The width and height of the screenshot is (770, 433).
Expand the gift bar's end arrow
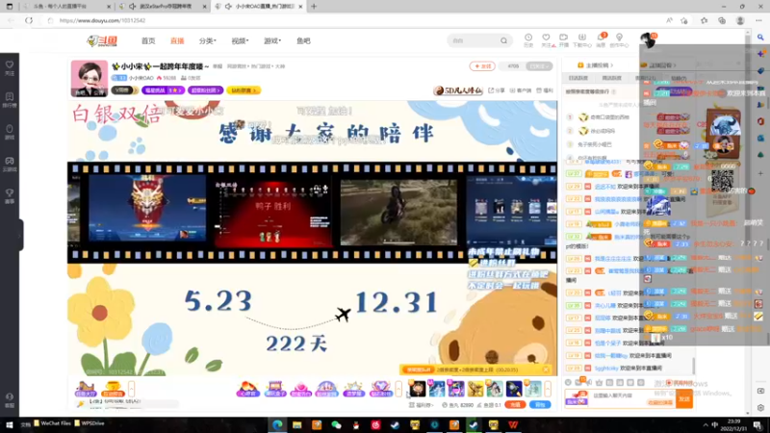click(x=548, y=389)
